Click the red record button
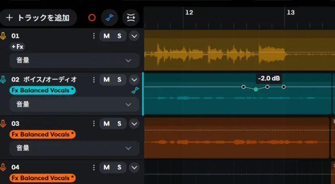Viewport: 335px width, 184px height. click(92, 18)
